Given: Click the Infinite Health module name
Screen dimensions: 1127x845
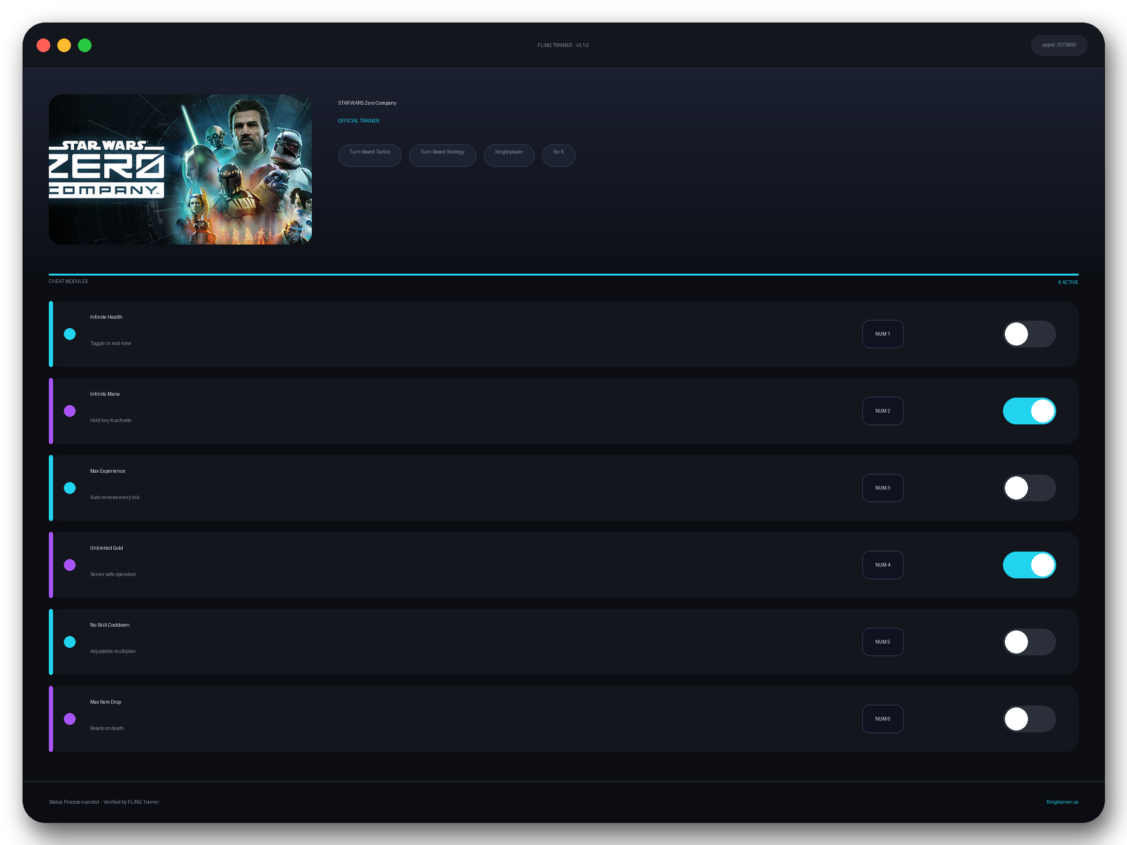Looking at the screenshot, I should [106, 317].
